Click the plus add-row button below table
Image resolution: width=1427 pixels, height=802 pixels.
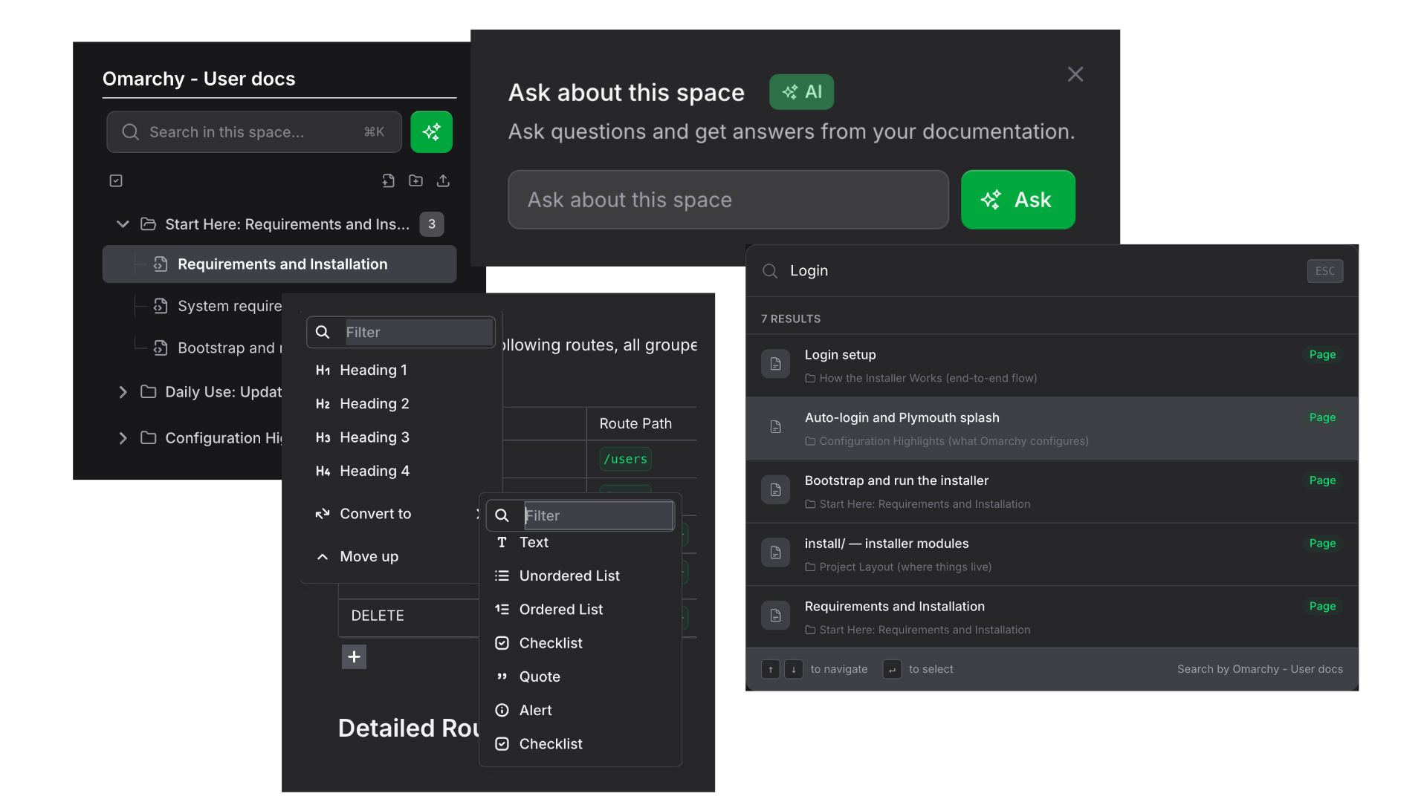(x=354, y=656)
